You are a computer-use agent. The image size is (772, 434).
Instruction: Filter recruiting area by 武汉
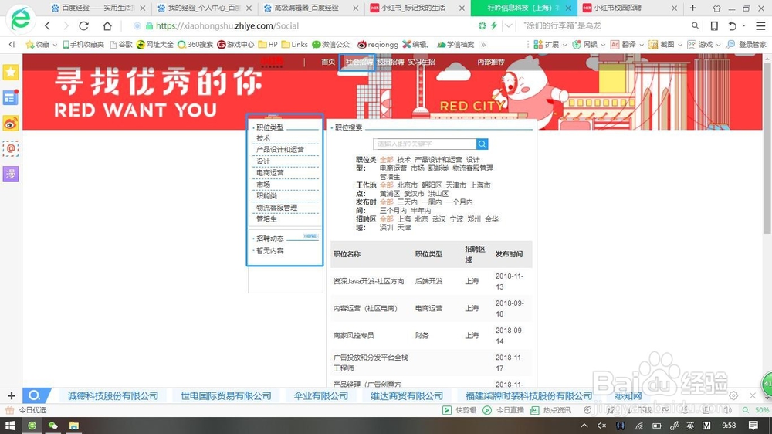(438, 219)
